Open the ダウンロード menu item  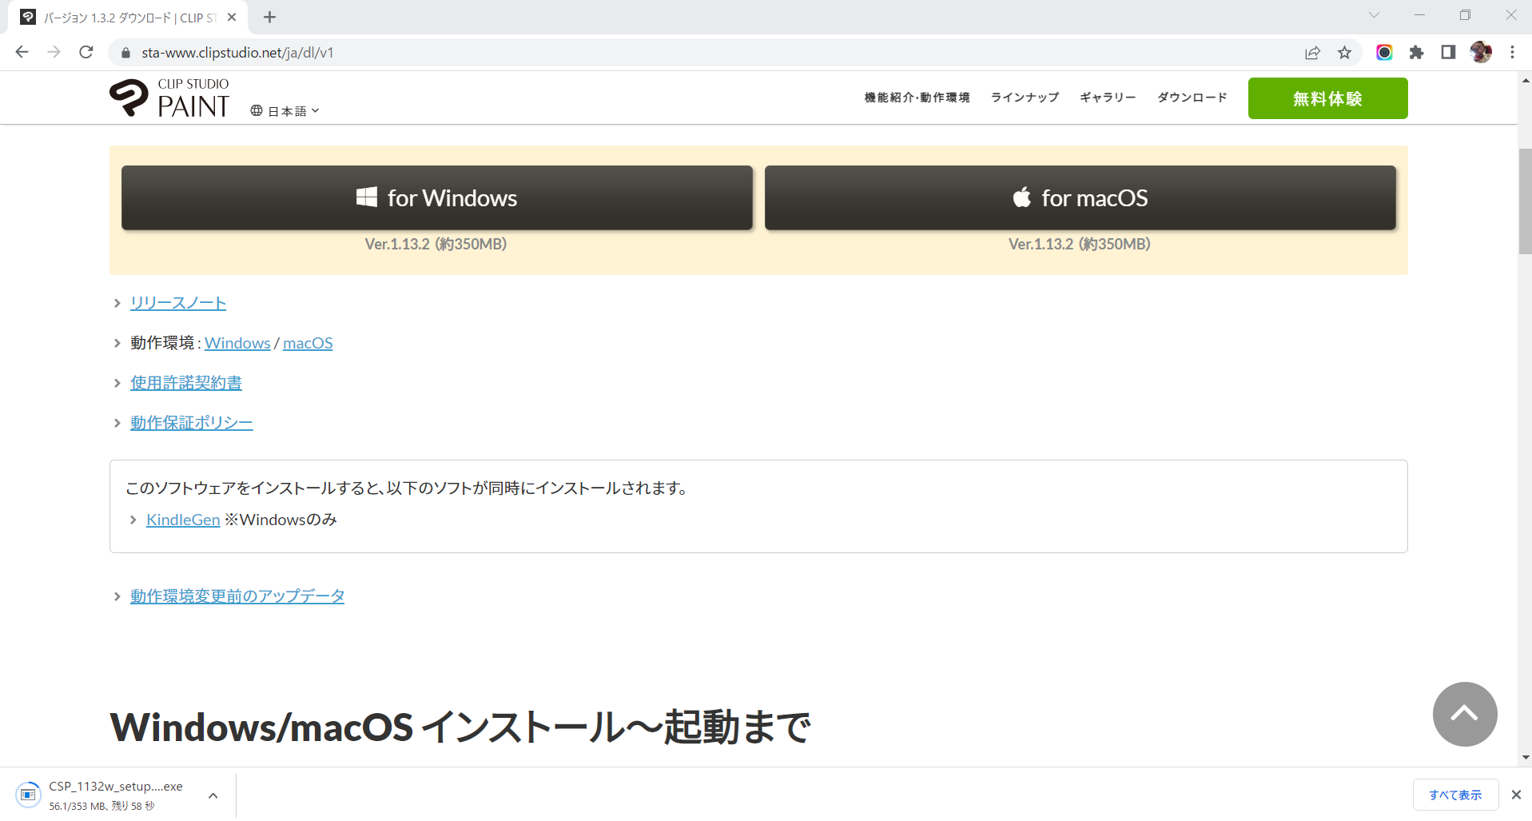[1192, 98]
